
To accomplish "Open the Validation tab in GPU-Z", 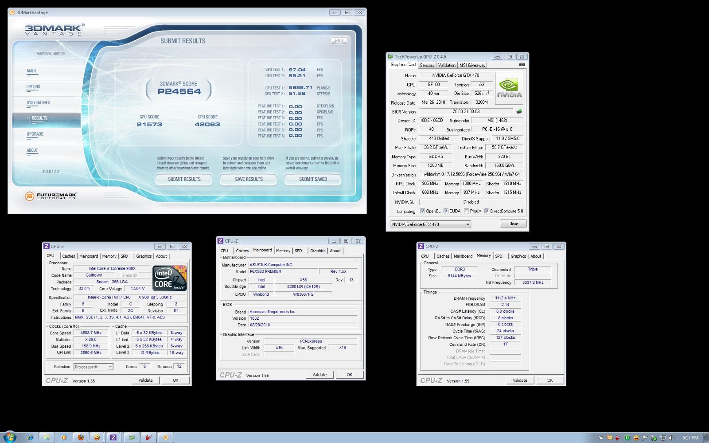I will pos(447,65).
